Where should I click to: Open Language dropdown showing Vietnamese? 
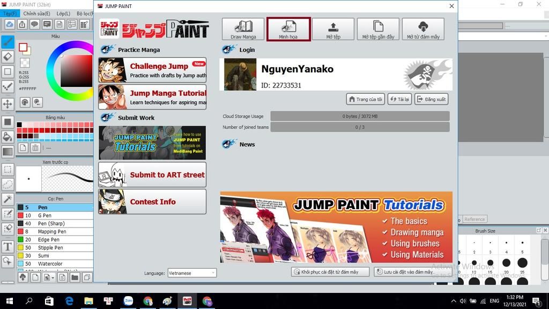[192, 273]
